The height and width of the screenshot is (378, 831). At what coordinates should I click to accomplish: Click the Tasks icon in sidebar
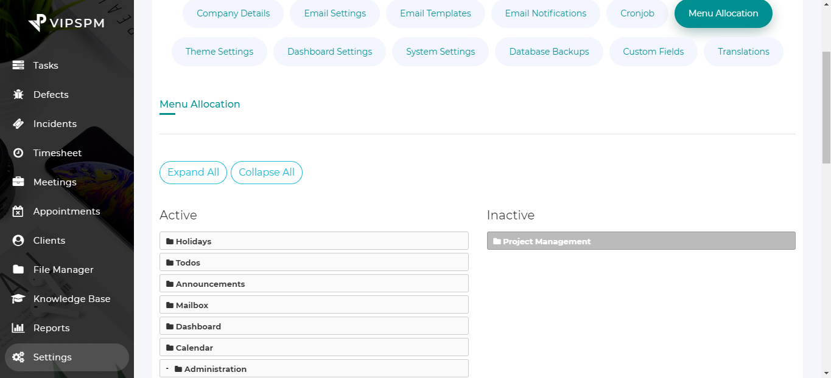point(18,66)
